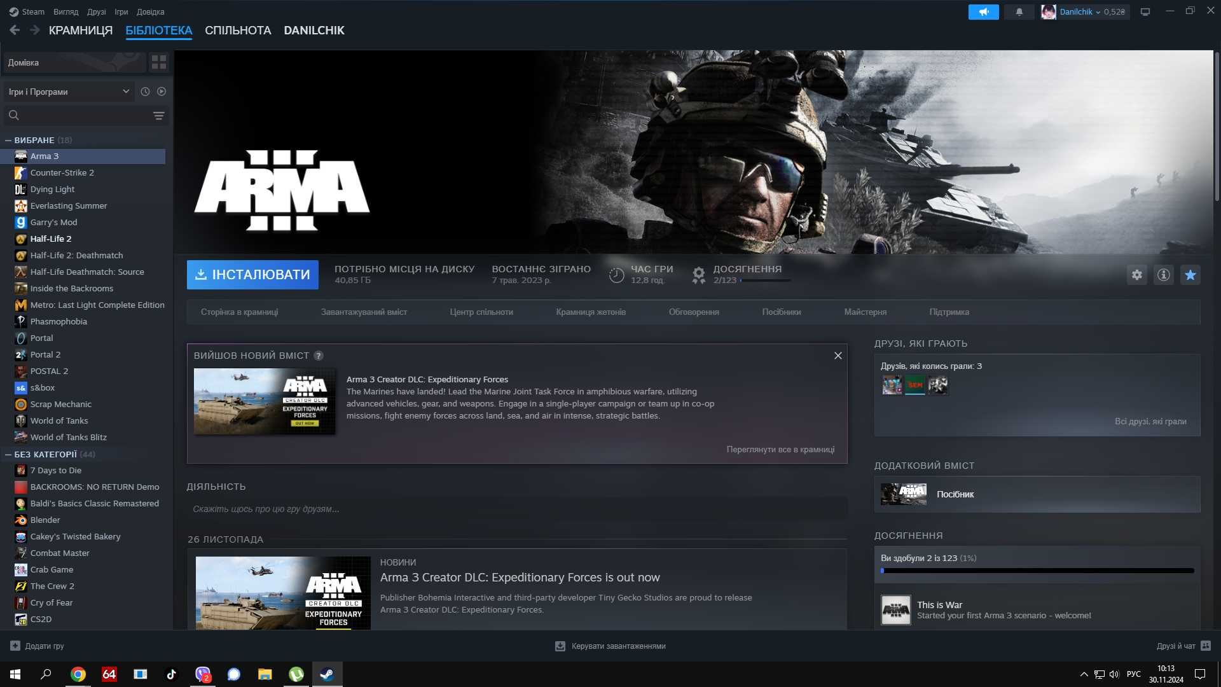Launch TikTok from the taskbar
Image resolution: width=1221 pixels, height=687 pixels.
click(172, 674)
